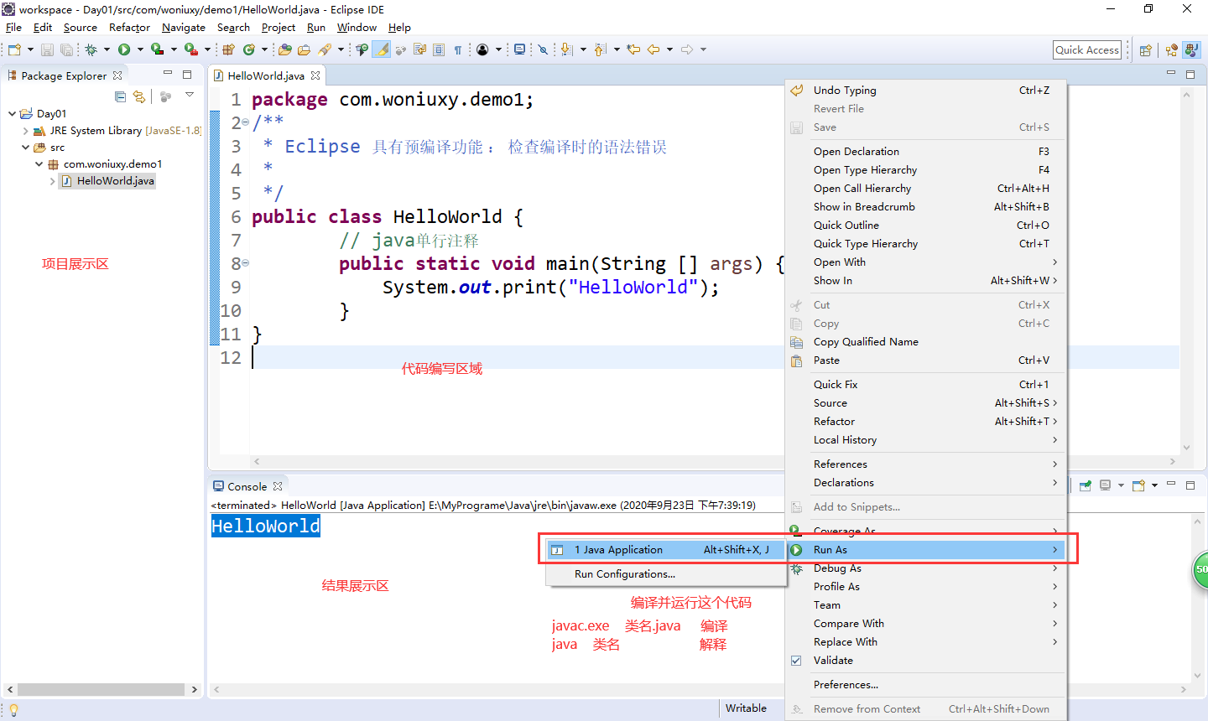The image size is (1208, 721).
Task: Click the green Run toolbar button
Action: click(x=124, y=49)
